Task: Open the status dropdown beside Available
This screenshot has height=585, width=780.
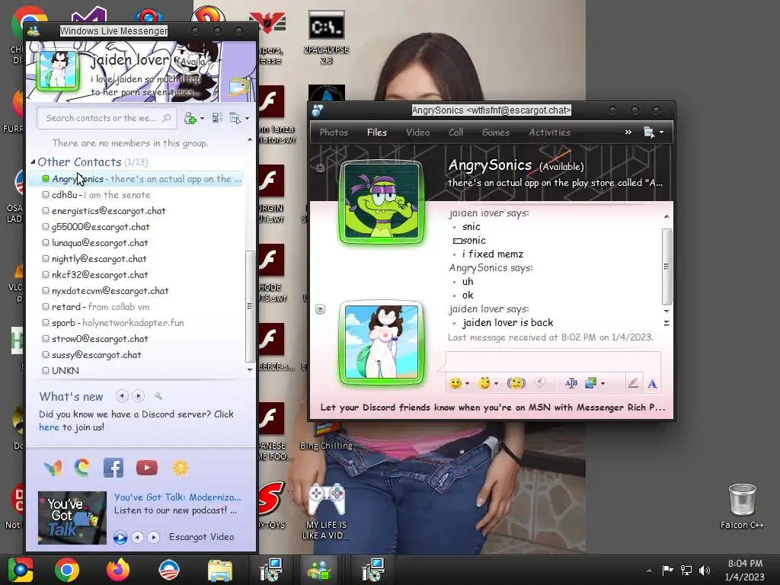Action: pos(219,62)
